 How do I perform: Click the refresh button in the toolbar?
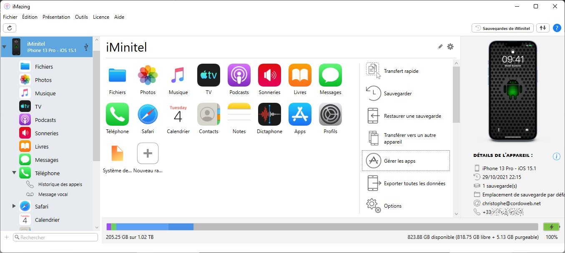[x=9, y=28]
